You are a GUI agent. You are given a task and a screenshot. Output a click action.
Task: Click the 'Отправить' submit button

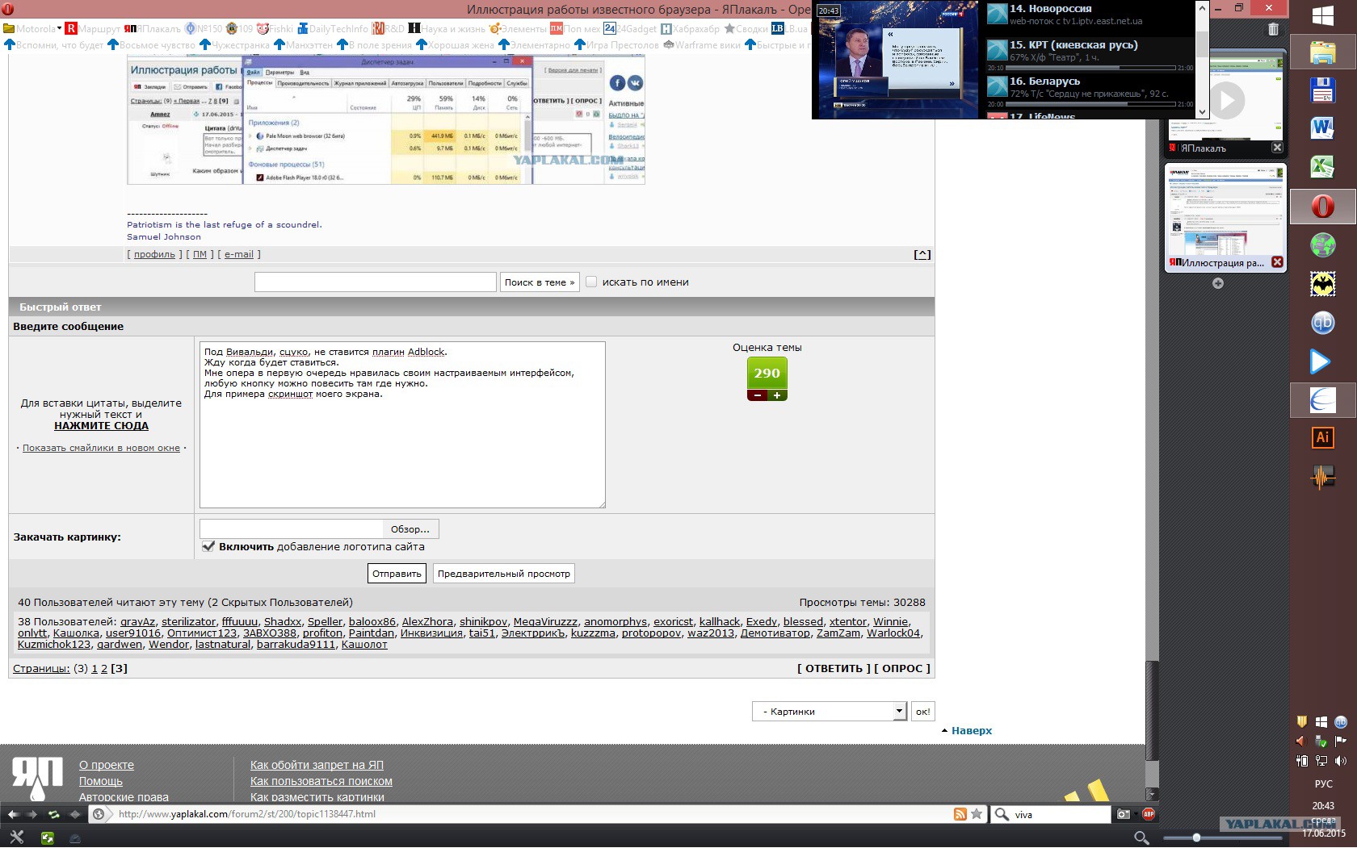click(397, 574)
